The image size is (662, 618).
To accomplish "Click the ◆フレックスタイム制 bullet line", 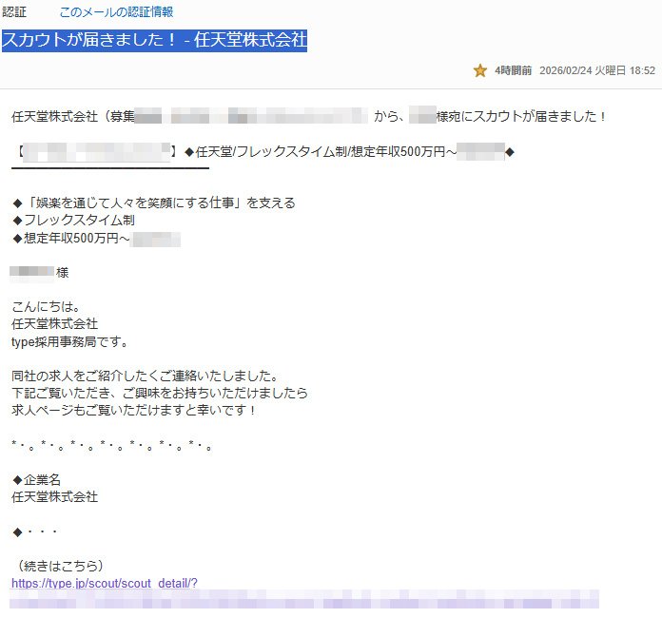I will (x=73, y=221).
